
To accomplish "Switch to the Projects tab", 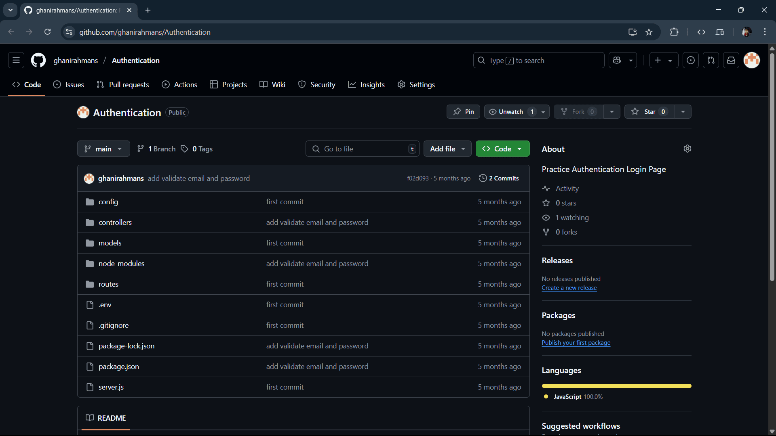I will (228, 85).
